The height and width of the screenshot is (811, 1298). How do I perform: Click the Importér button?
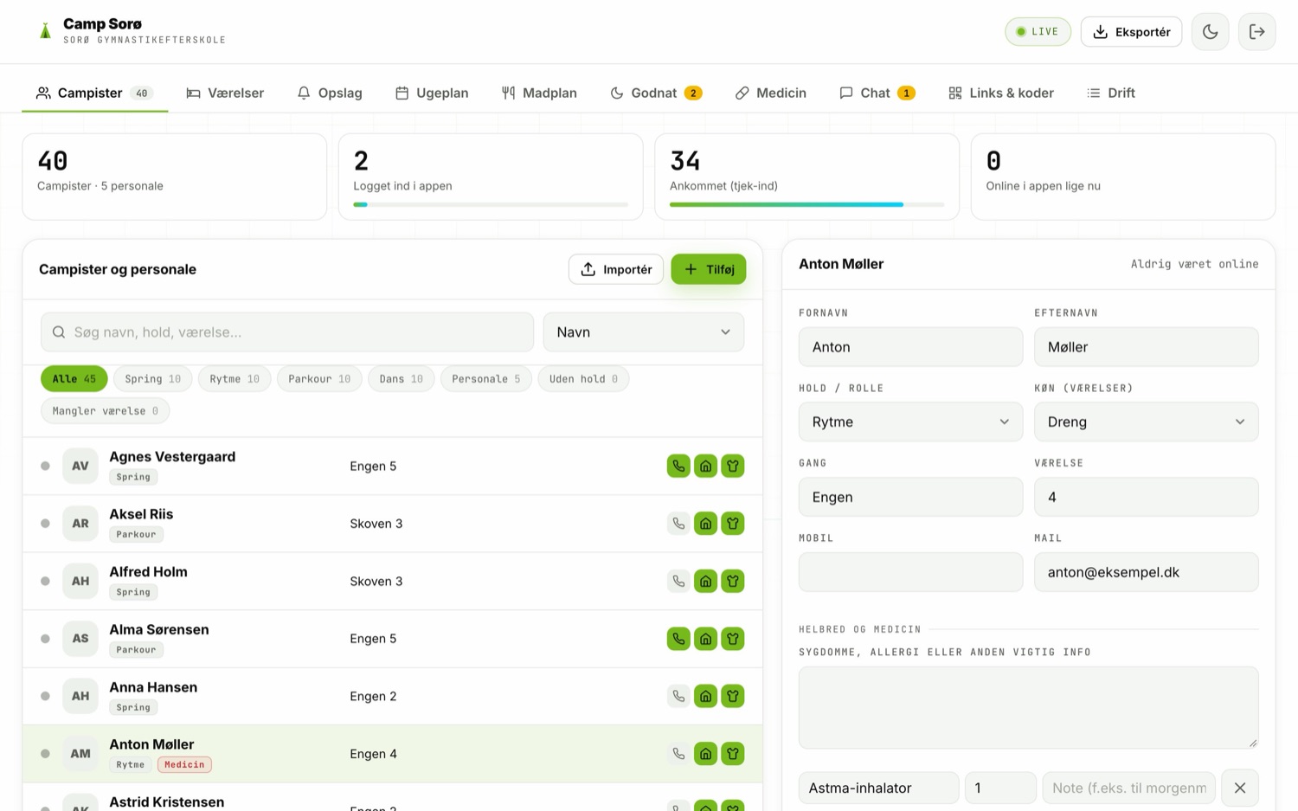[615, 269]
